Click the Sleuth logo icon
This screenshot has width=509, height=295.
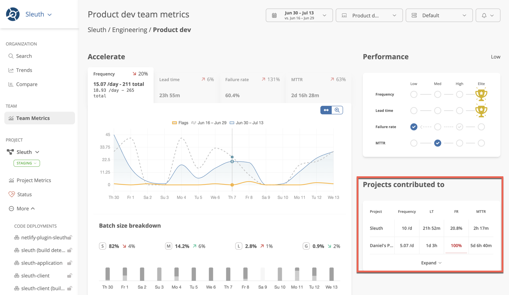point(13,14)
